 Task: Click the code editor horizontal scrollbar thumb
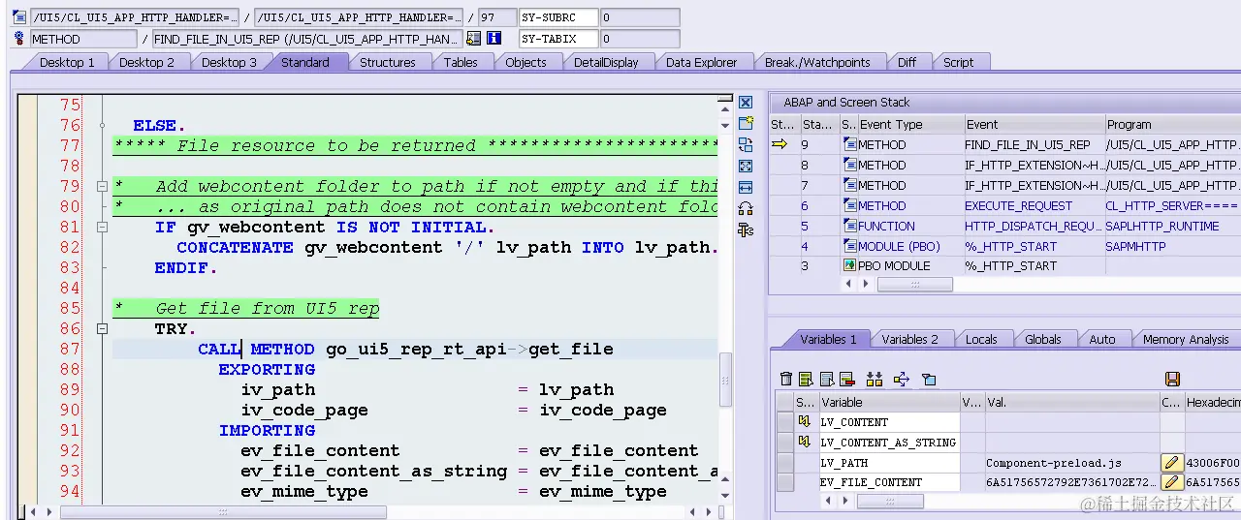[223, 512]
